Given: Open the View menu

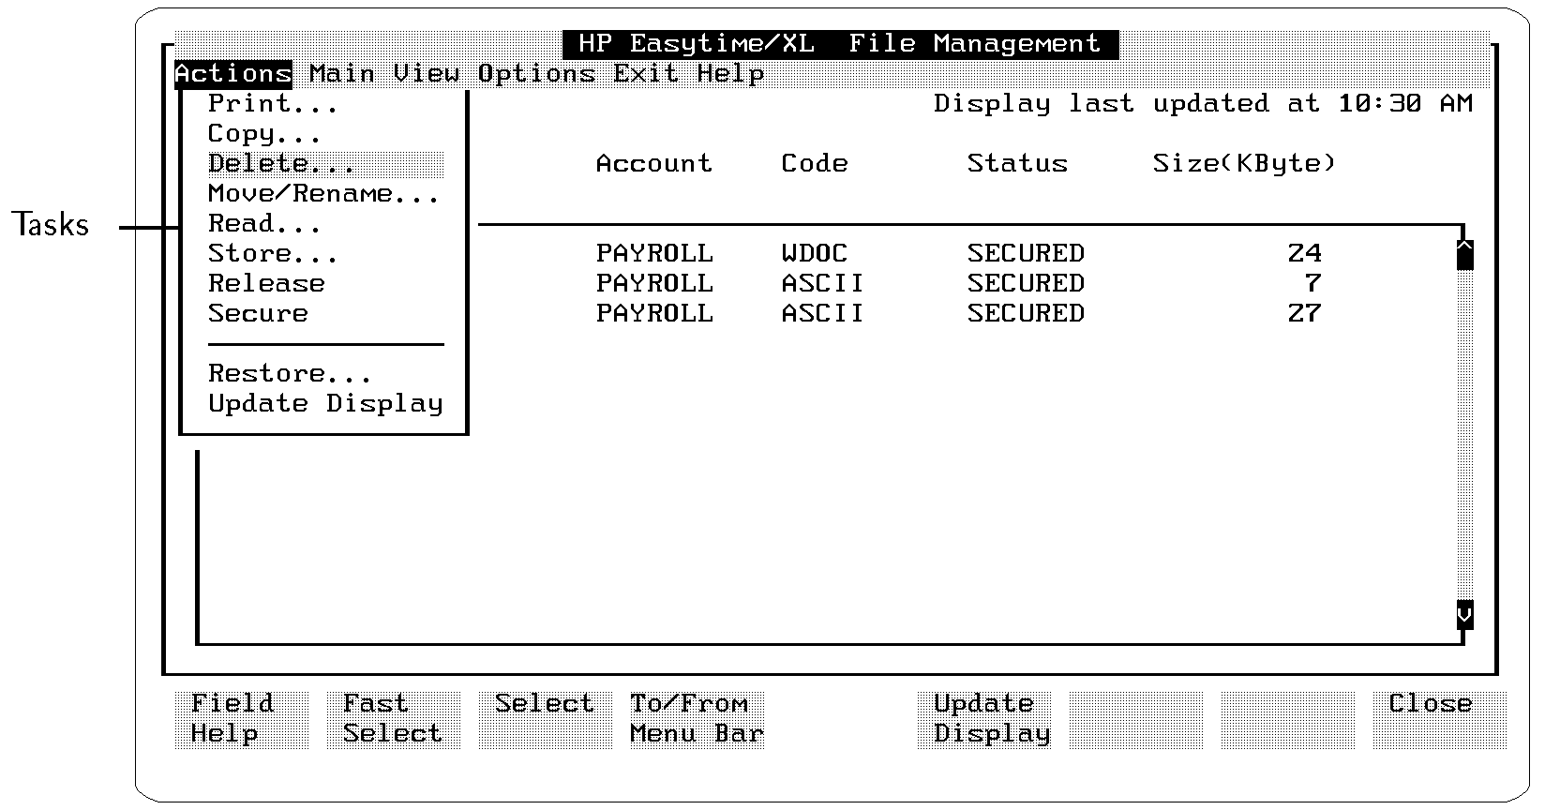Looking at the screenshot, I should 427,73.
